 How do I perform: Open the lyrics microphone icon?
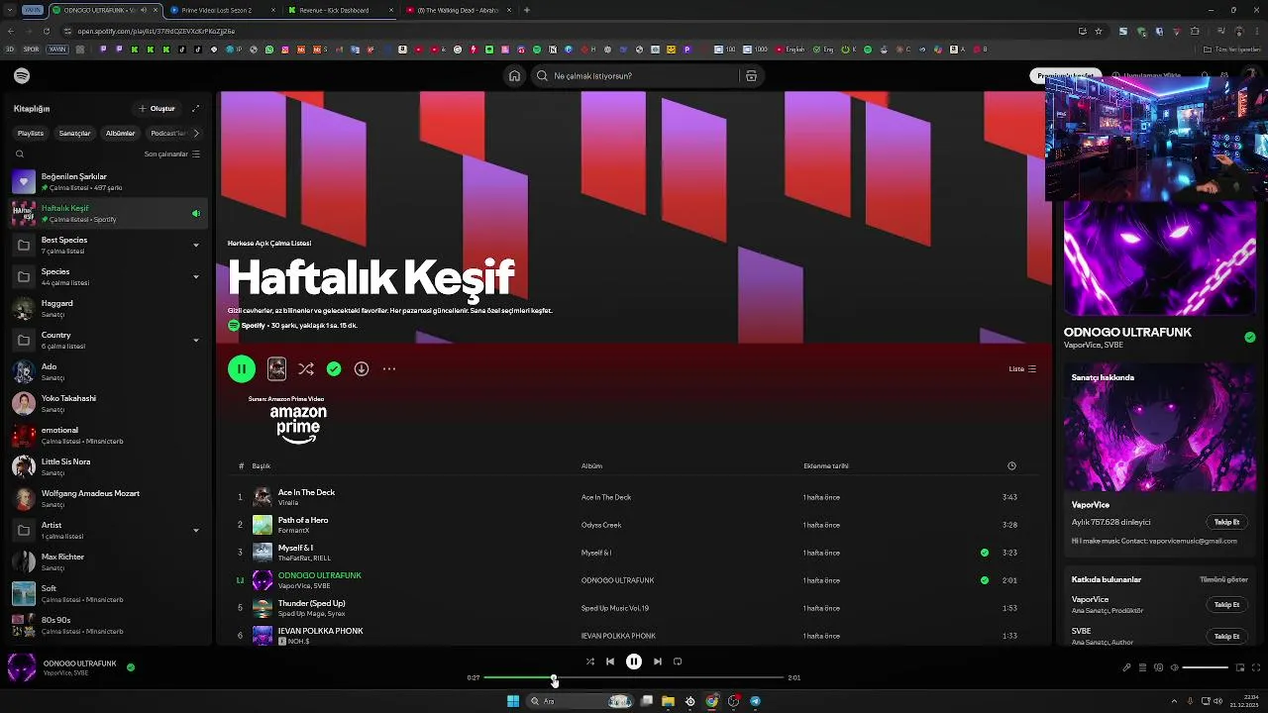pyautogui.click(x=1126, y=667)
